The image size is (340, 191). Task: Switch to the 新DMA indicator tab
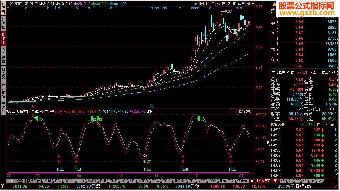tap(180, 181)
